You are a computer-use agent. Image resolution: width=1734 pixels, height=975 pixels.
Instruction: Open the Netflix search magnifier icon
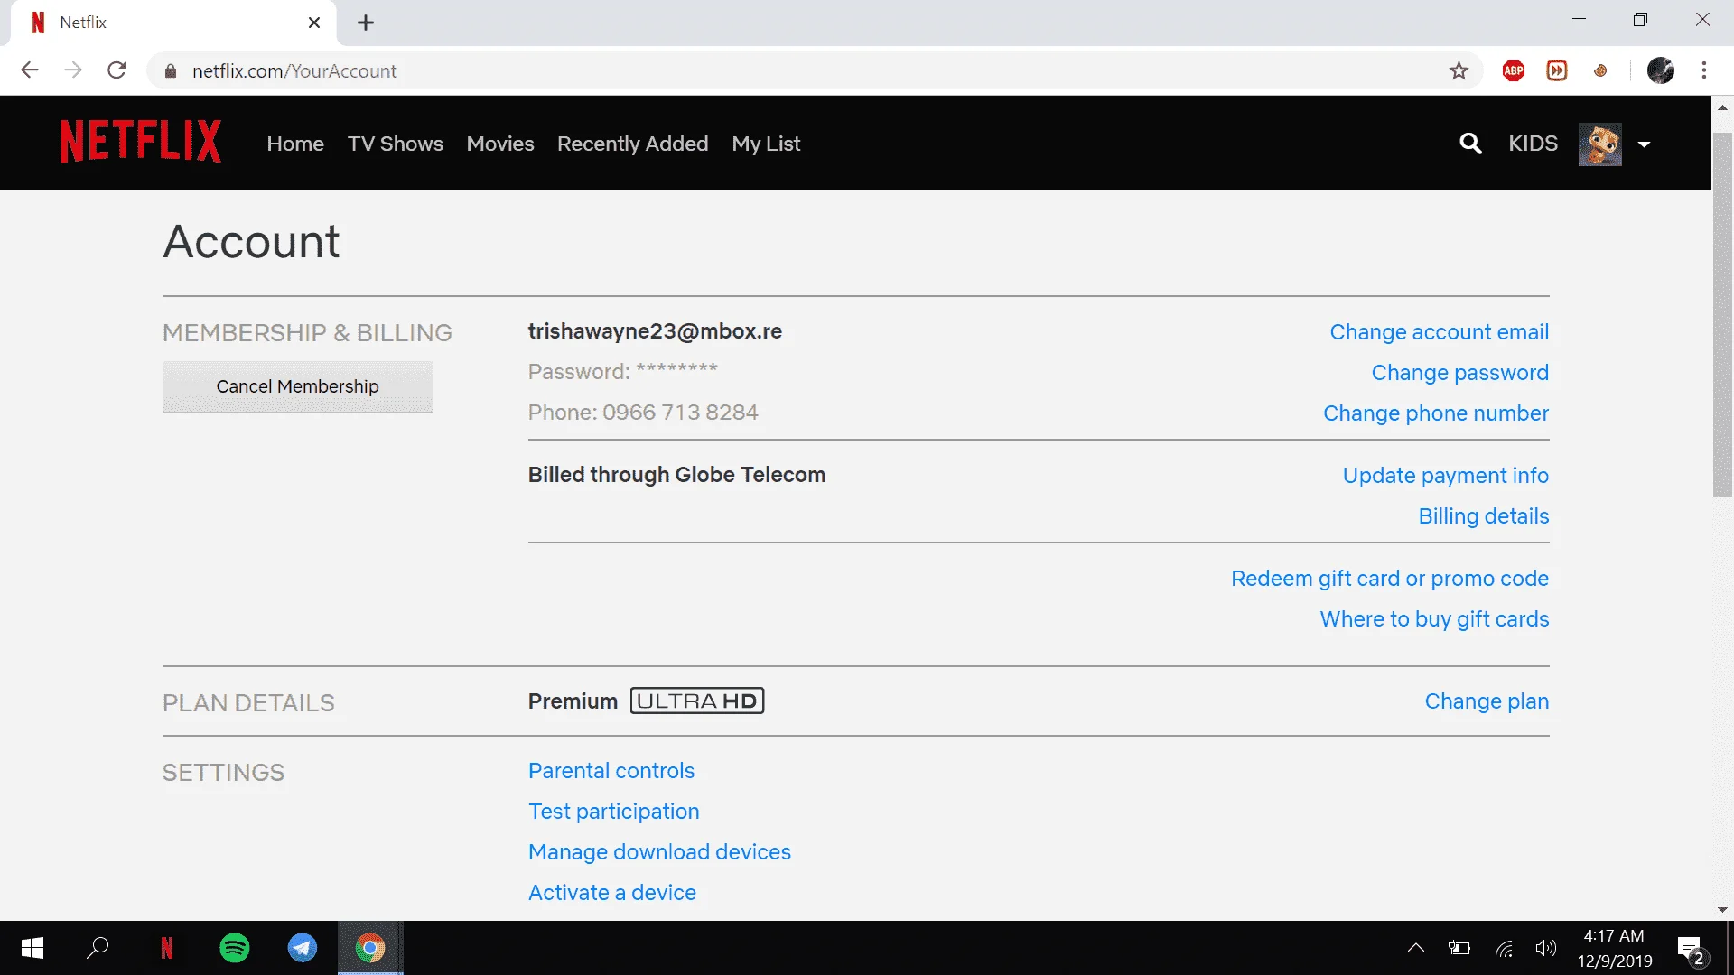(x=1470, y=144)
